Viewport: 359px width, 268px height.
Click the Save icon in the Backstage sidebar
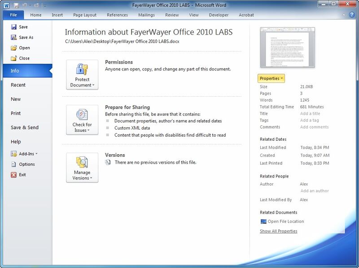click(13, 27)
